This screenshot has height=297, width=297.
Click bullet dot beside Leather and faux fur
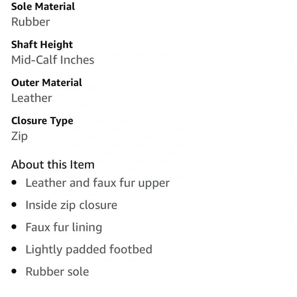point(14,182)
